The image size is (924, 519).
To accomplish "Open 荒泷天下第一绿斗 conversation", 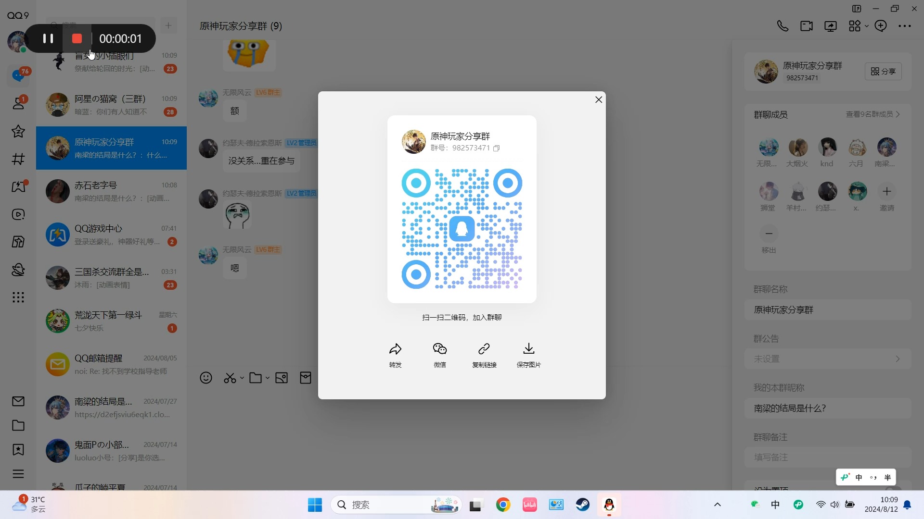I will [111, 321].
